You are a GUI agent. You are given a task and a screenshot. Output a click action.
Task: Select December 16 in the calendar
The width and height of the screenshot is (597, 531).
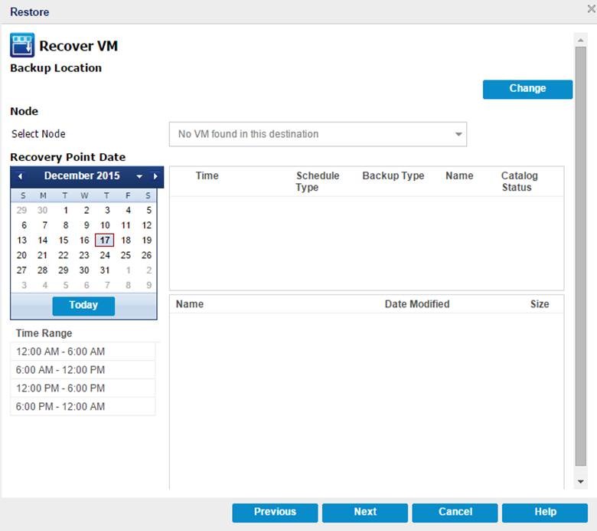tap(84, 240)
